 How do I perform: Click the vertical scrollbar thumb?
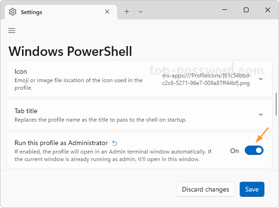pos(276,104)
